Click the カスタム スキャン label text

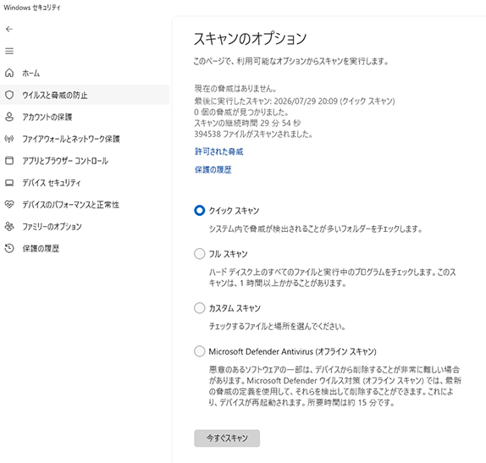pos(235,308)
